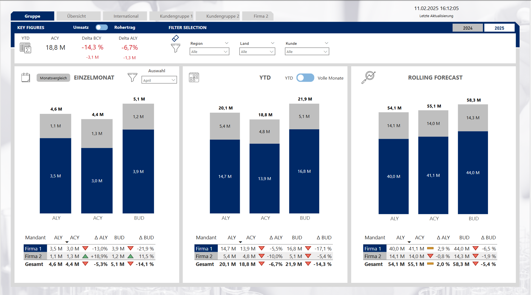Click the funnel icon beside Auswahl
531x295 pixels.
(133, 77)
